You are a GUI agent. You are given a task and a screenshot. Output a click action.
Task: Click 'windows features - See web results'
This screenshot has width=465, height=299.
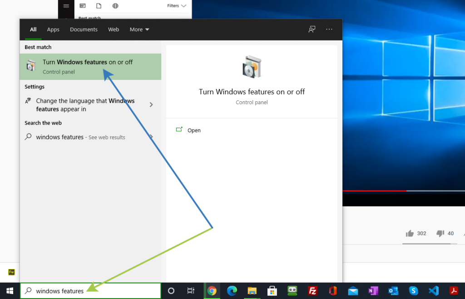pyautogui.click(x=81, y=137)
